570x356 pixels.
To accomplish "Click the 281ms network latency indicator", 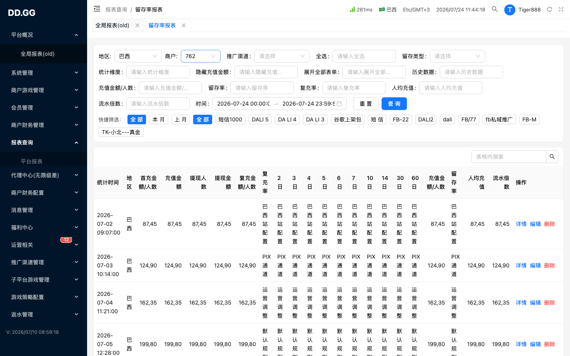I will [x=361, y=9].
